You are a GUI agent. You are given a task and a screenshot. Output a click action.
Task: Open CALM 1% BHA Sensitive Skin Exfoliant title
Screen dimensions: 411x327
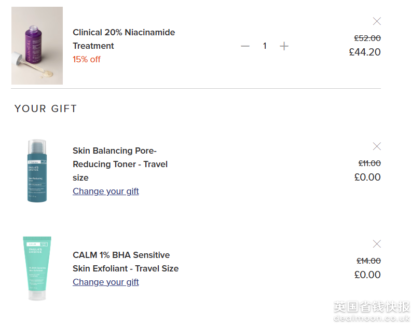[x=125, y=262]
